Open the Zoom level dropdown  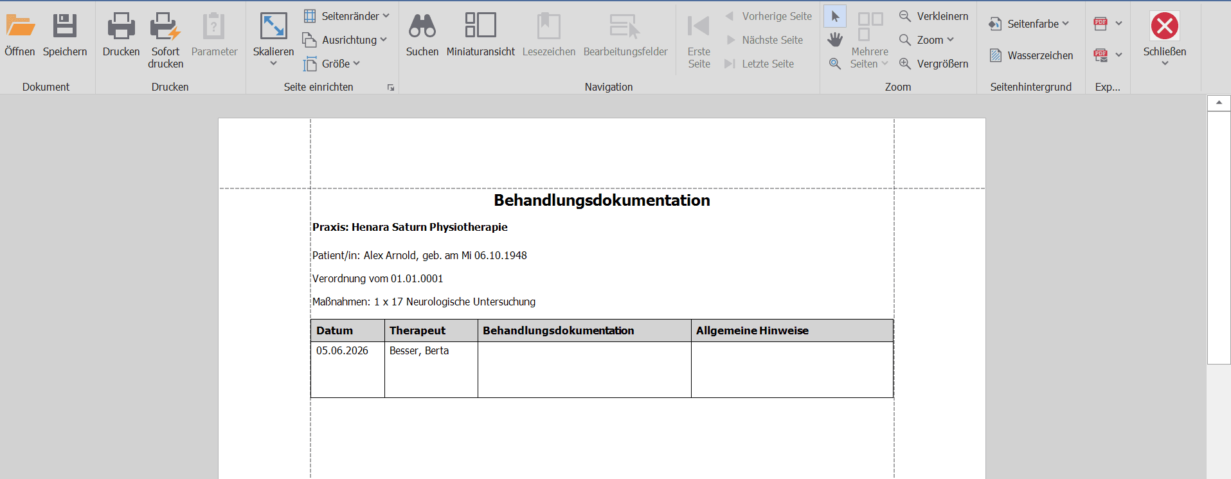pos(926,40)
